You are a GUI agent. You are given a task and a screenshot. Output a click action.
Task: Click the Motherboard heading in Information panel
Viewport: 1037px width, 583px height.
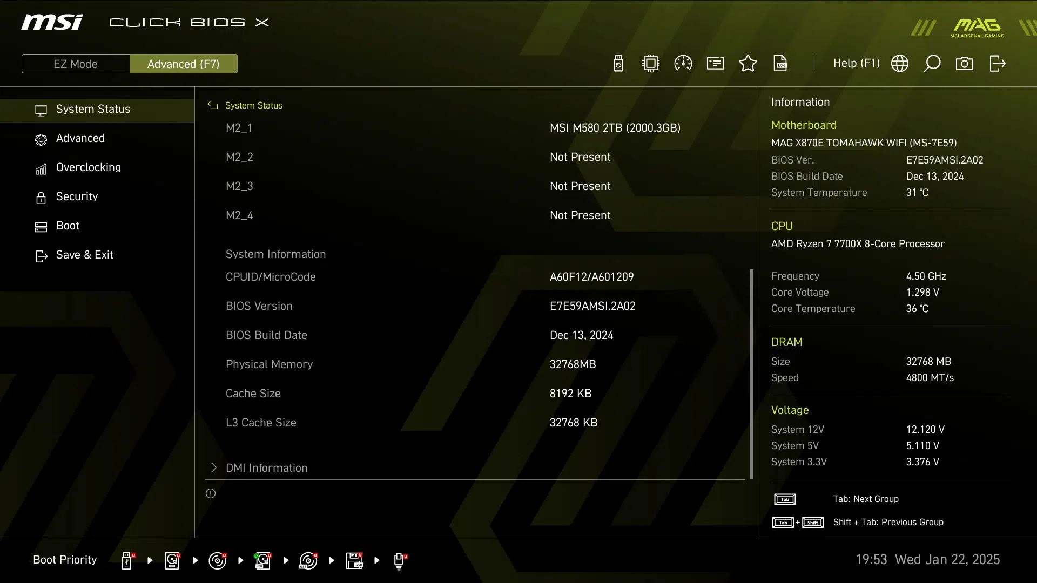(x=804, y=125)
